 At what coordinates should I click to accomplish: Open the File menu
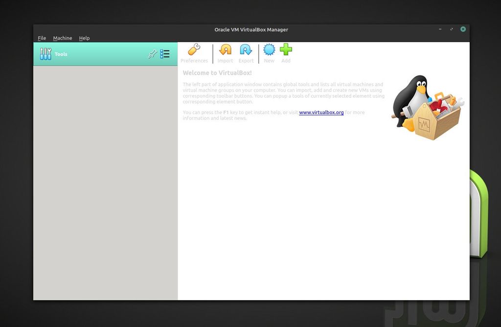(x=42, y=38)
